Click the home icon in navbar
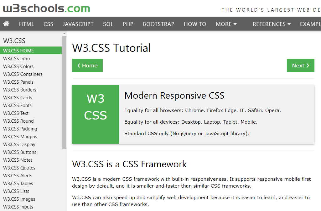The image size is (321, 211). [6, 24]
